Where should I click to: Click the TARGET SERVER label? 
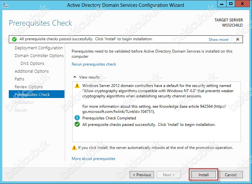229,20
